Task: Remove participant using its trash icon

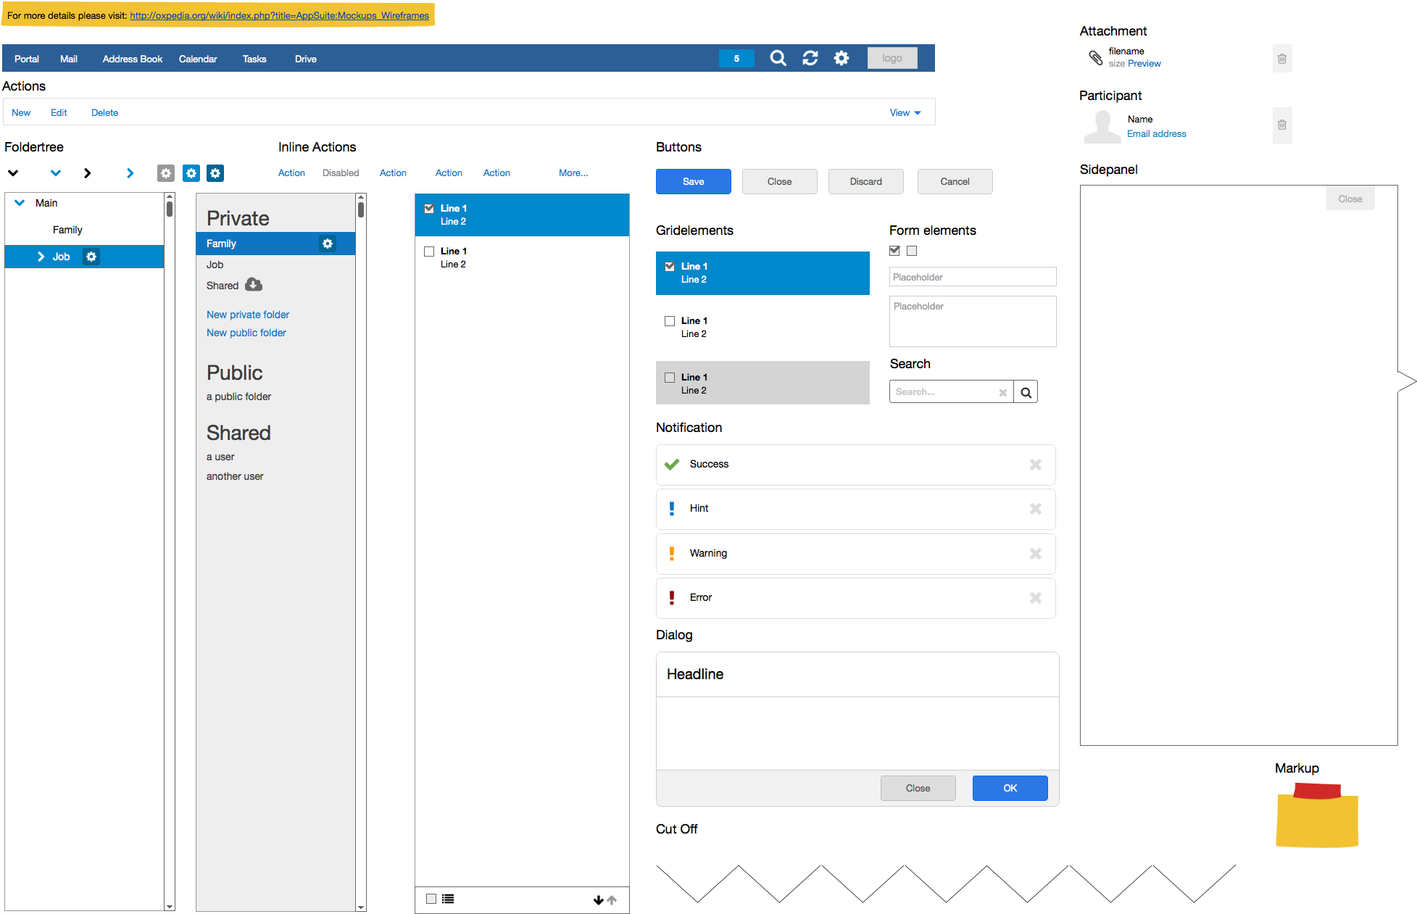Action: [x=1282, y=125]
